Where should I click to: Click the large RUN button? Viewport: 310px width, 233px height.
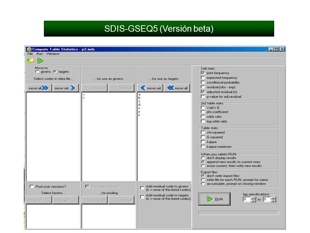click(214, 199)
